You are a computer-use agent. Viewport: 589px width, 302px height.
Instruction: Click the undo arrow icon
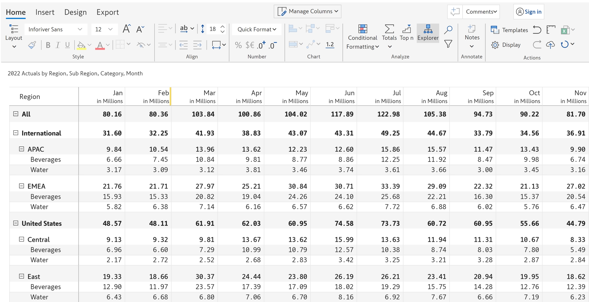click(x=537, y=30)
